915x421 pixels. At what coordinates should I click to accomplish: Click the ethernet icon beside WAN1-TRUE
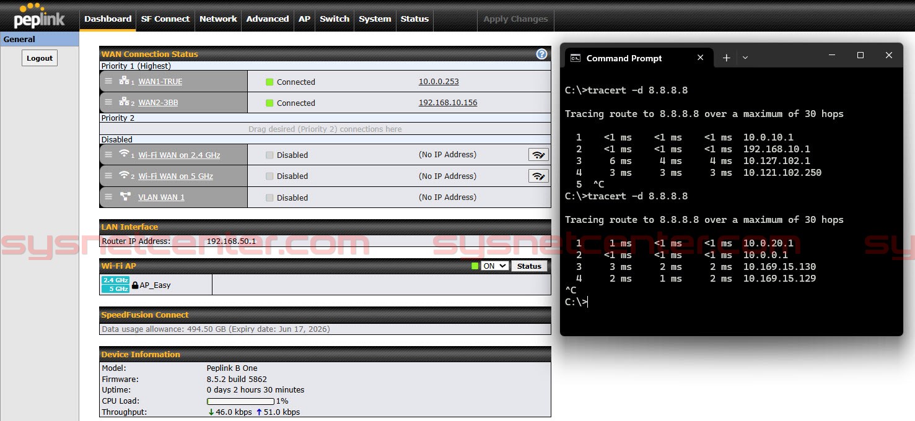click(x=125, y=81)
